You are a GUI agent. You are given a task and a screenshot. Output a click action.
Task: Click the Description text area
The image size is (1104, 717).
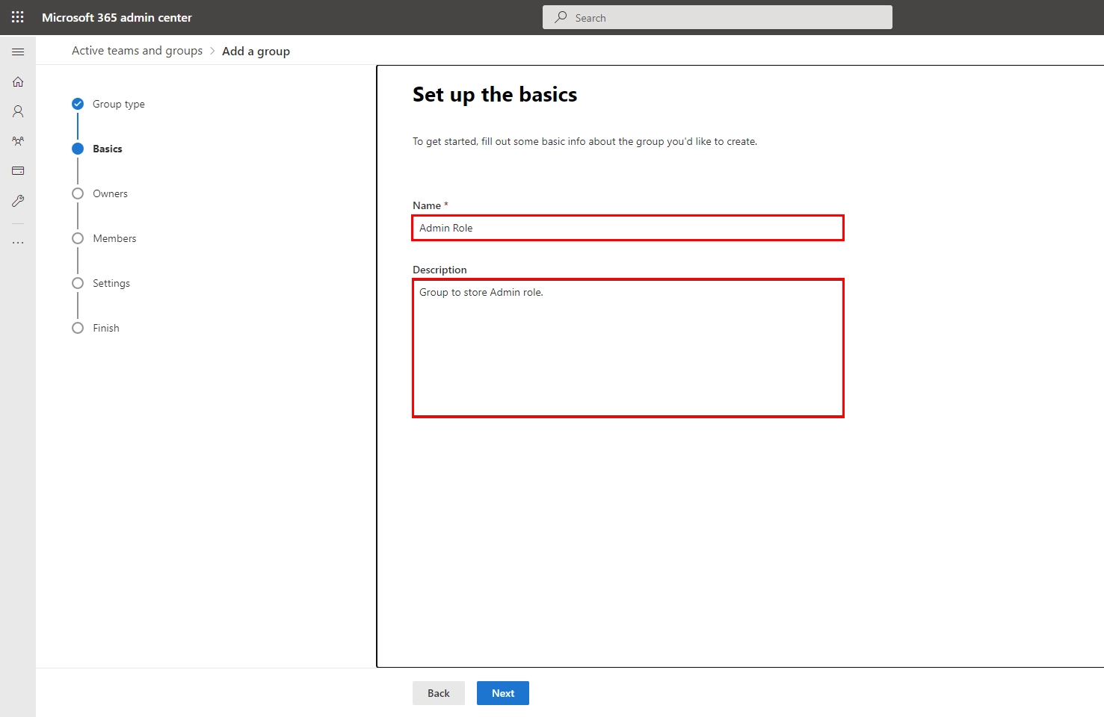point(628,348)
